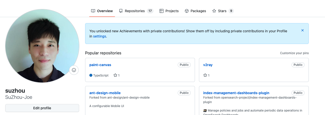Go to the Packages tab
This screenshot has width=325, height=115.
[195, 11]
